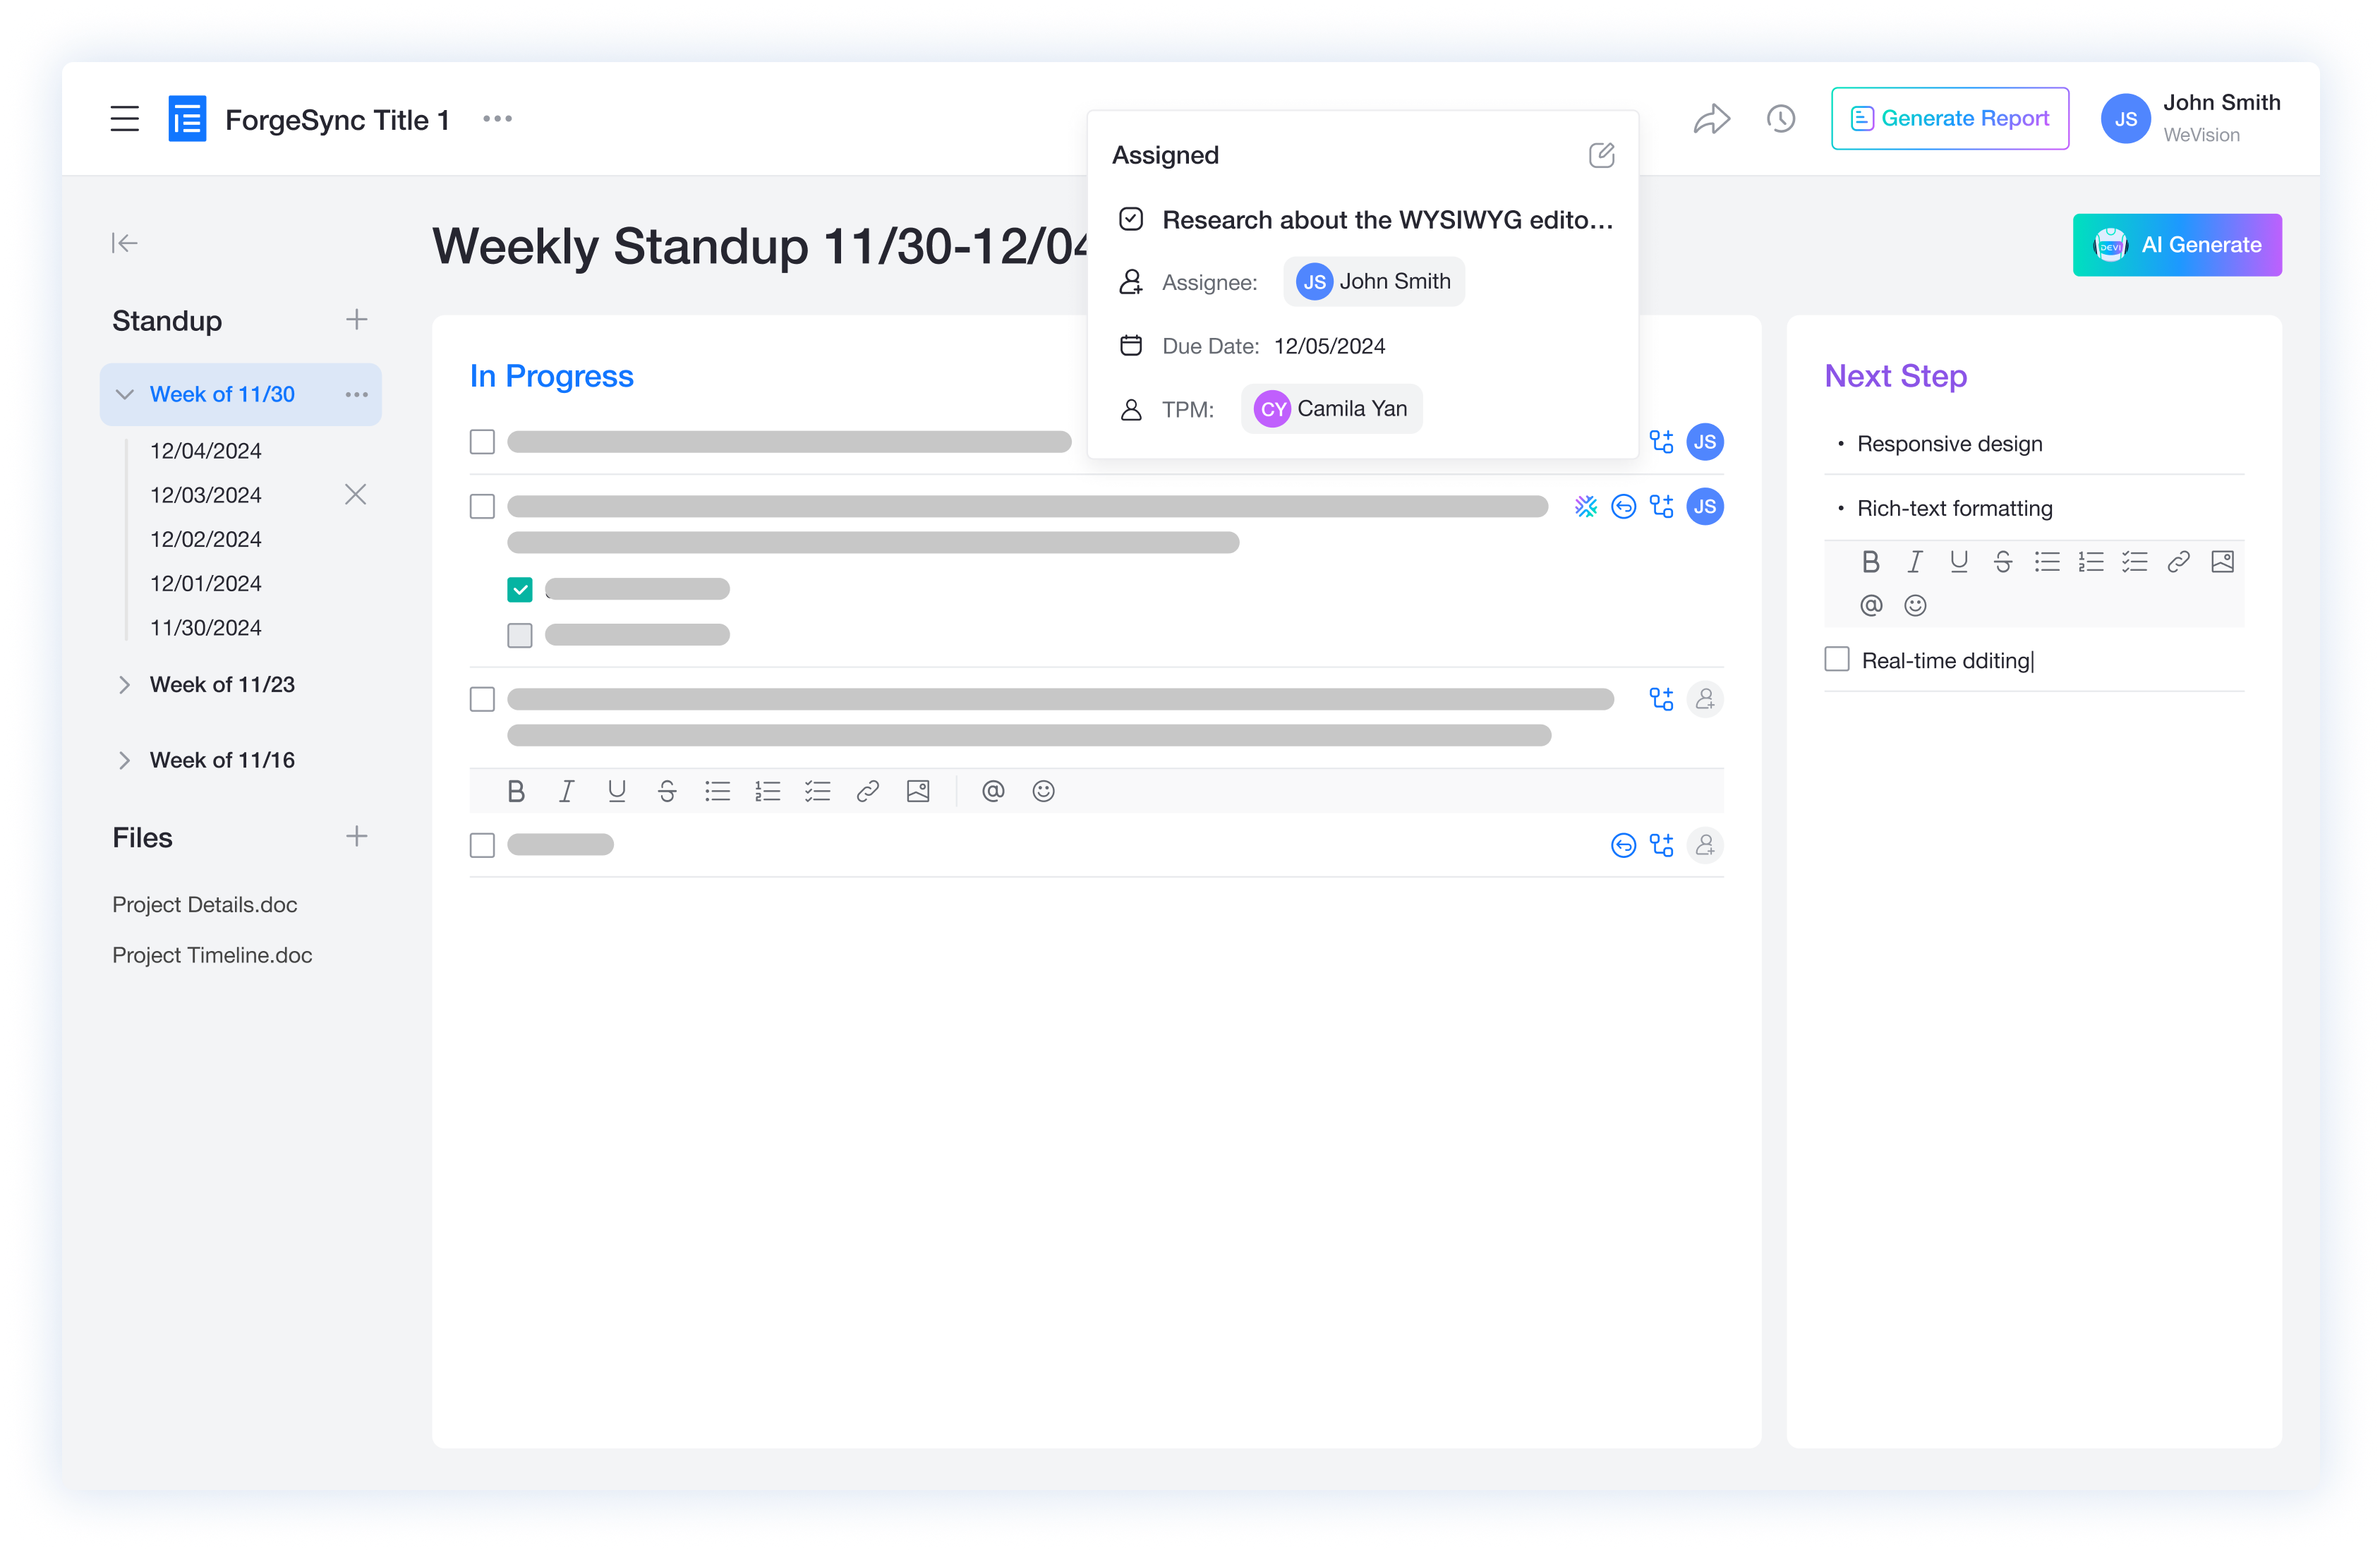The image size is (2380, 1550).
Task: Collapse the sidebar with the arrow icon
Action: tap(124, 243)
